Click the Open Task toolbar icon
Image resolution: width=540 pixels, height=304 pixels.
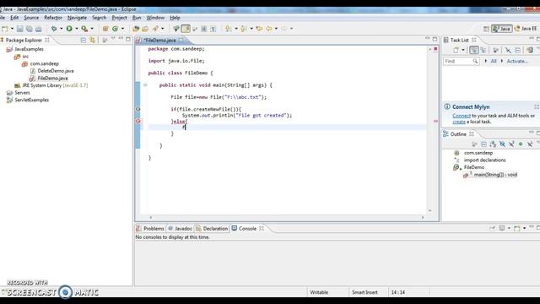click(x=145, y=29)
